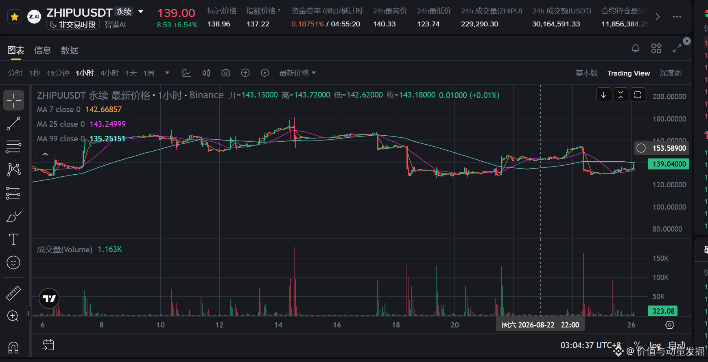
Task: Select the 1天 interval
Action: (131, 73)
